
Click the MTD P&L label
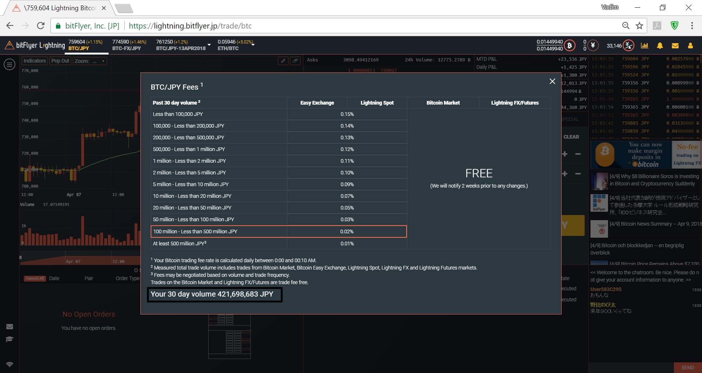(486, 59)
